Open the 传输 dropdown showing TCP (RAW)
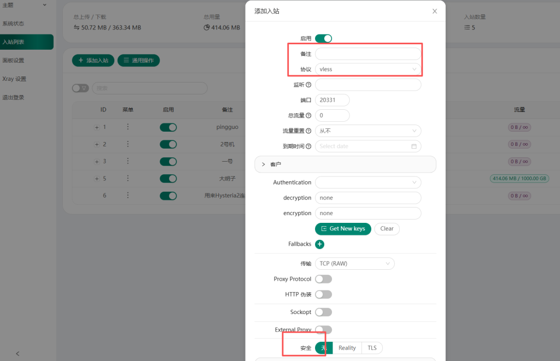This screenshot has width=560, height=361. (354, 263)
